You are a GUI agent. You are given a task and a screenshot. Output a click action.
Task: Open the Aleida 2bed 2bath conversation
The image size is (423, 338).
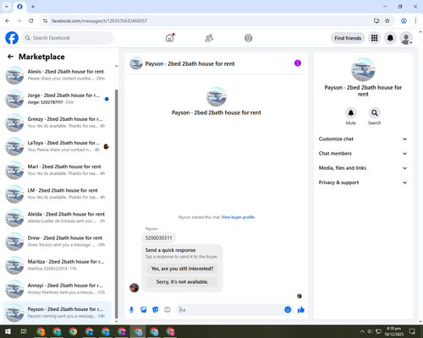click(57, 217)
